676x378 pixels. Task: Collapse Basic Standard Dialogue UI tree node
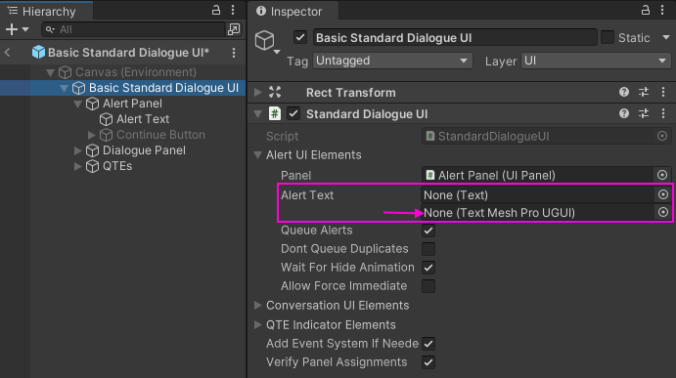(65, 88)
